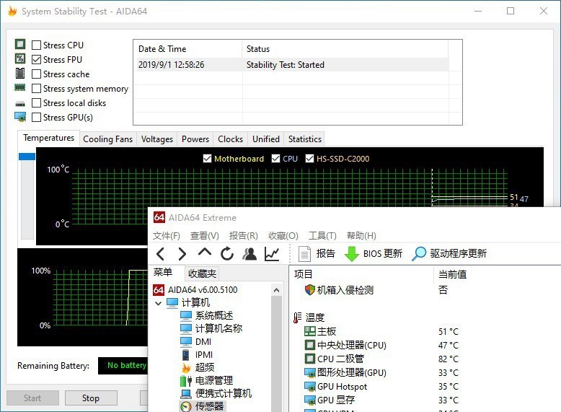Open the graph icon in AIDA64 toolbar
The height and width of the screenshot is (412, 561).
point(272,254)
